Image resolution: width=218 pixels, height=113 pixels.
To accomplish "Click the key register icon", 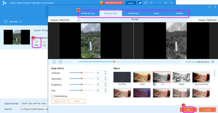I will pos(140,3).
